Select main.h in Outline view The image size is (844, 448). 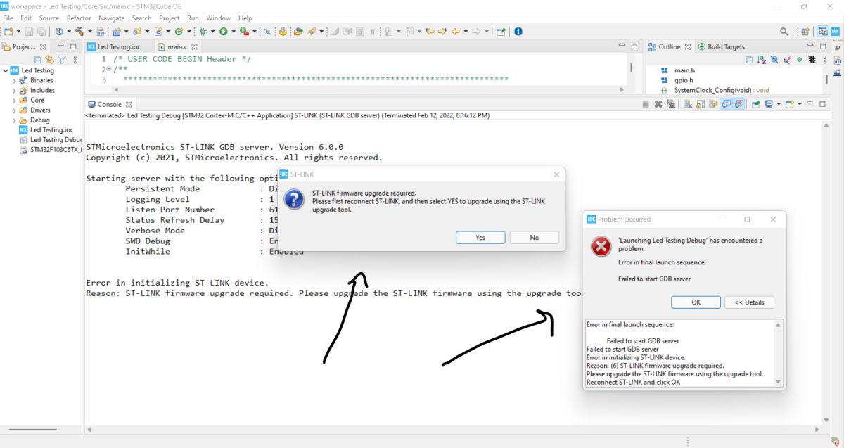(684, 70)
